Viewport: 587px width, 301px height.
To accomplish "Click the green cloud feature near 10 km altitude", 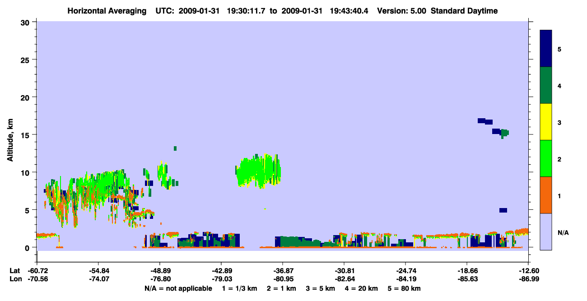I will pyautogui.click(x=259, y=171).
